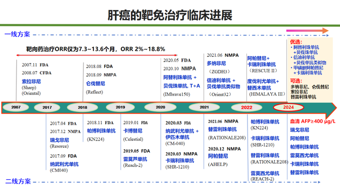Click the 2018 timeline marker
Viewport: 340px width, 191px height.
(x=82, y=107)
